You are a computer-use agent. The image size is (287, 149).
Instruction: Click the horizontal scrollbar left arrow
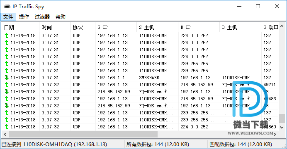(5, 135)
